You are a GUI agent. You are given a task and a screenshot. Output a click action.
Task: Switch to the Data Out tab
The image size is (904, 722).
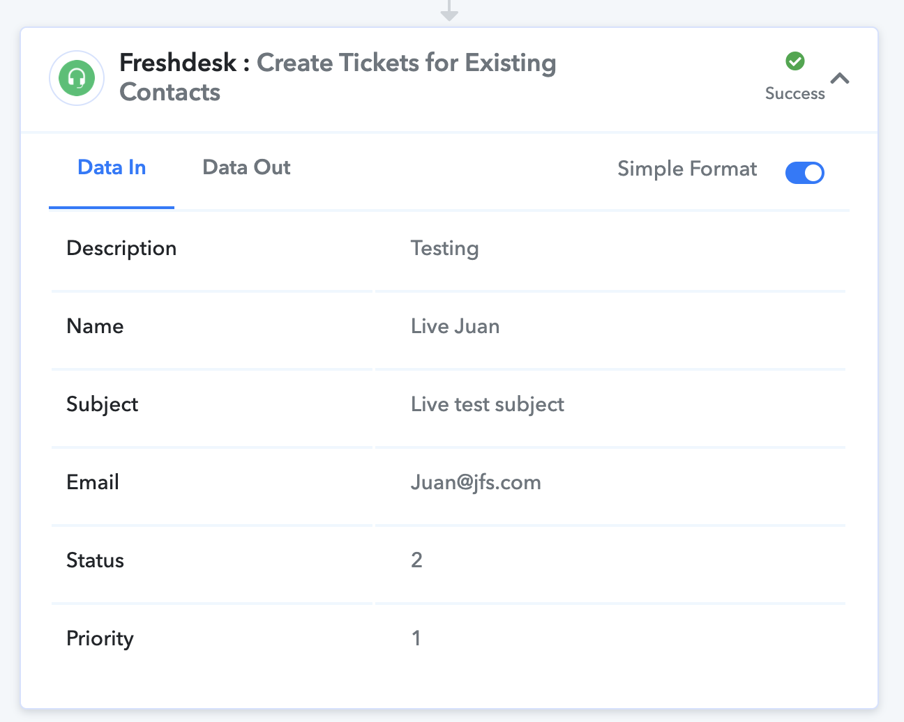pyautogui.click(x=246, y=167)
